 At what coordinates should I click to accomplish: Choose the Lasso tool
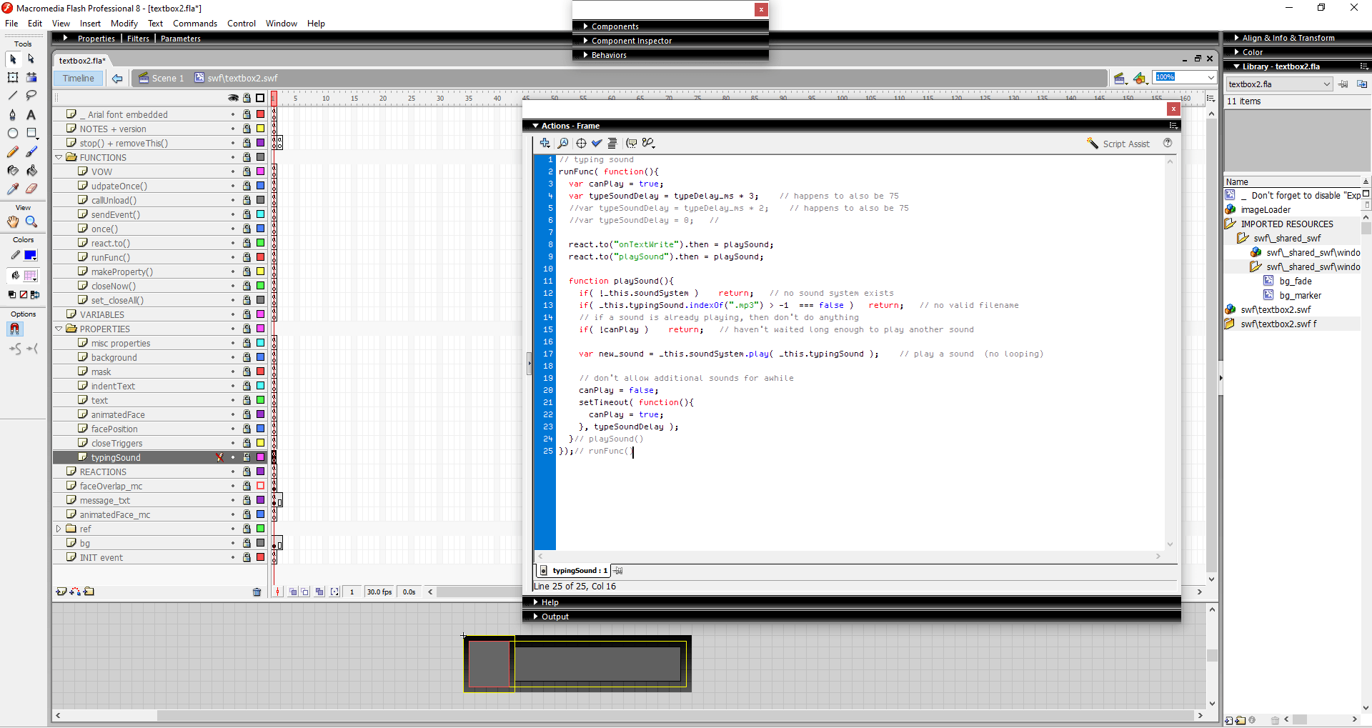[31, 95]
